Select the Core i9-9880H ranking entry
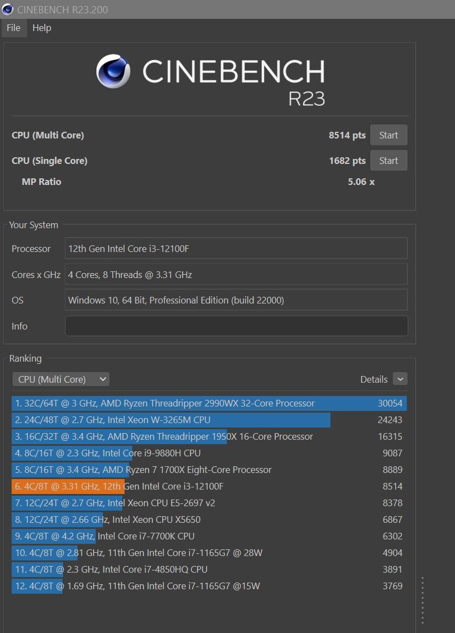This screenshot has width=455, height=633. click(x=208, y=453)
